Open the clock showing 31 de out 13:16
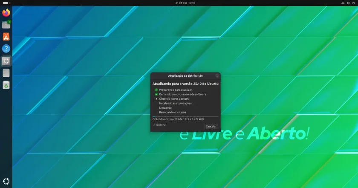 (185, 3)
